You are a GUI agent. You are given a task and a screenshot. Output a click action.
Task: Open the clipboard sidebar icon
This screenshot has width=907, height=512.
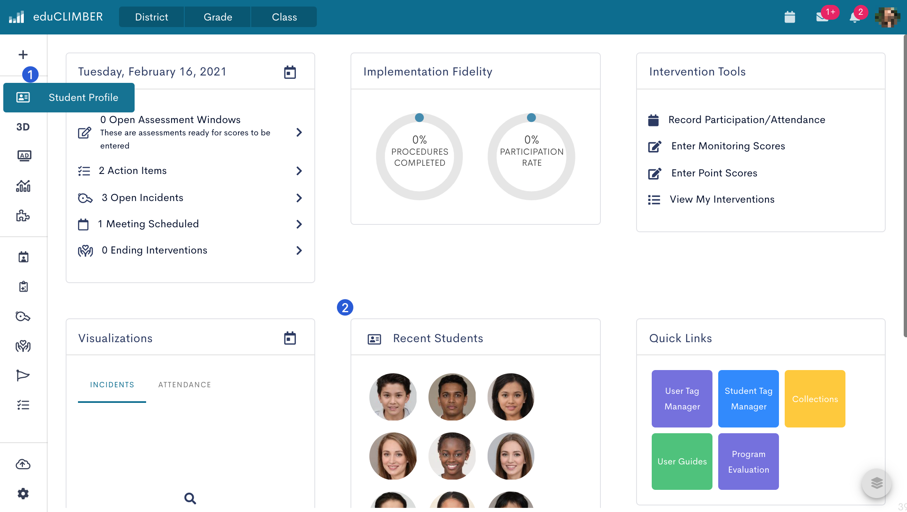coord(23,286)
